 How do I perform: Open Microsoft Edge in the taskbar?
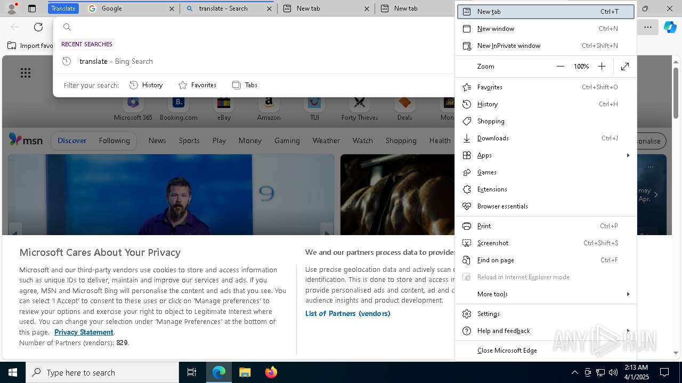point(219,372)
